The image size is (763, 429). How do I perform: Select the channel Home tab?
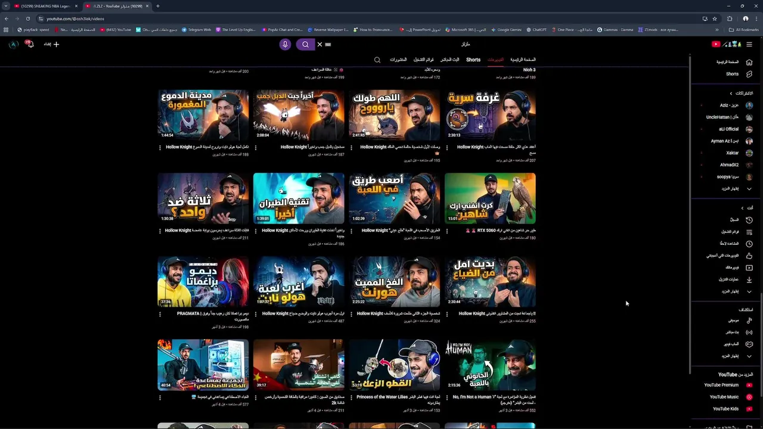tap(523, 60)
